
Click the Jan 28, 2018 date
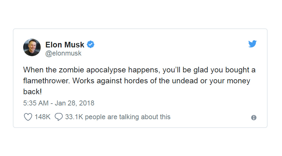pyautogui.click(x=75, y=103)
